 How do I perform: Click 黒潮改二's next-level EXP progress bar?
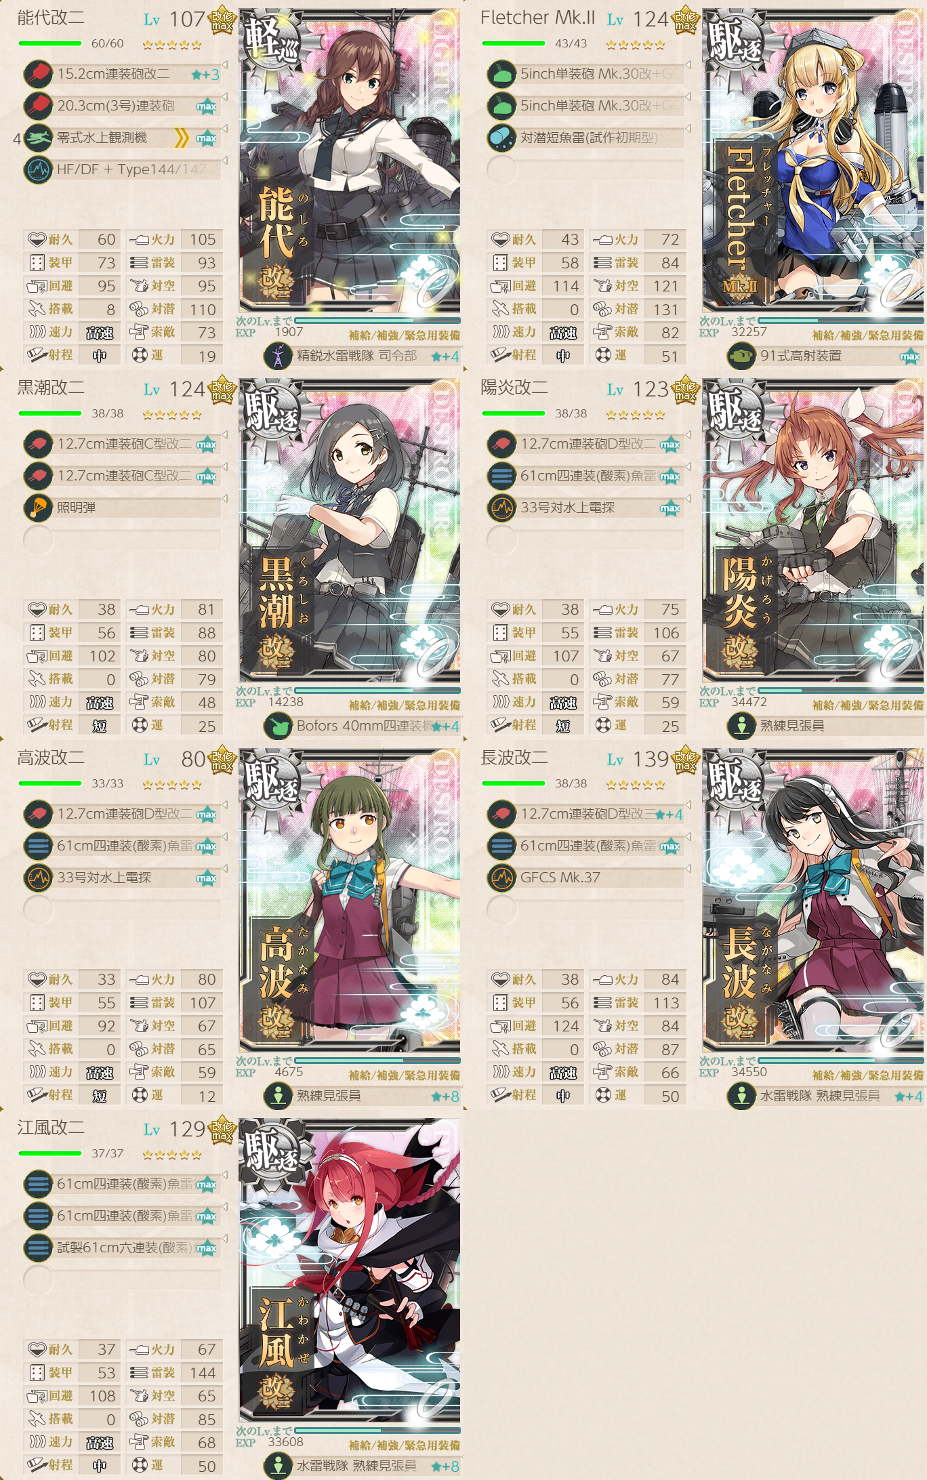377,691
